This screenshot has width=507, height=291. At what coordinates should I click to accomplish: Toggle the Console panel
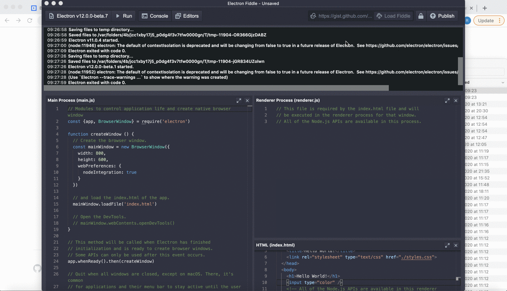[x=155, y=16]
